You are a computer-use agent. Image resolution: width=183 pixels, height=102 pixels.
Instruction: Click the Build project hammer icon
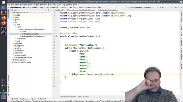click(x=126, y=7)
